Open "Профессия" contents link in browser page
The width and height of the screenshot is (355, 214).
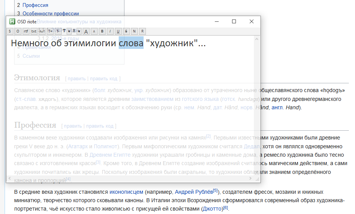(35, 5)
